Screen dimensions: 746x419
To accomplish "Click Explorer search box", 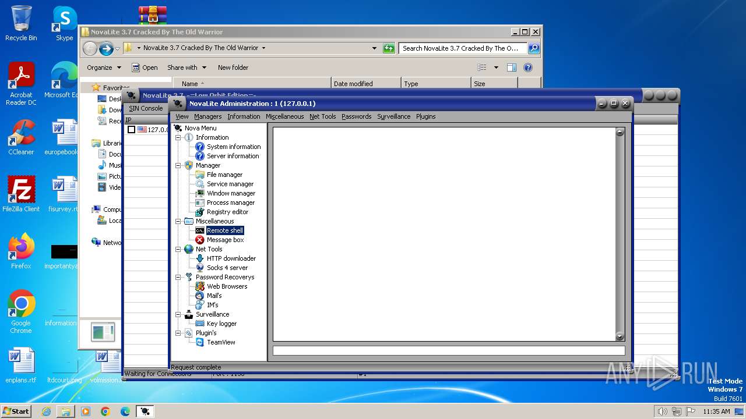I will [x=463, y=48].
